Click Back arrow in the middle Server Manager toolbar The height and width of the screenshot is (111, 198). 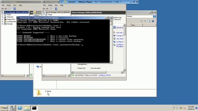[x=44, y=9]
